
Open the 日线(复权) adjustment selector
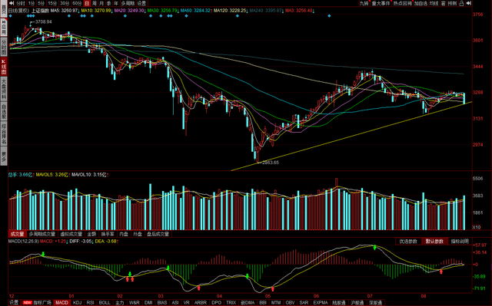pos(18,10)
